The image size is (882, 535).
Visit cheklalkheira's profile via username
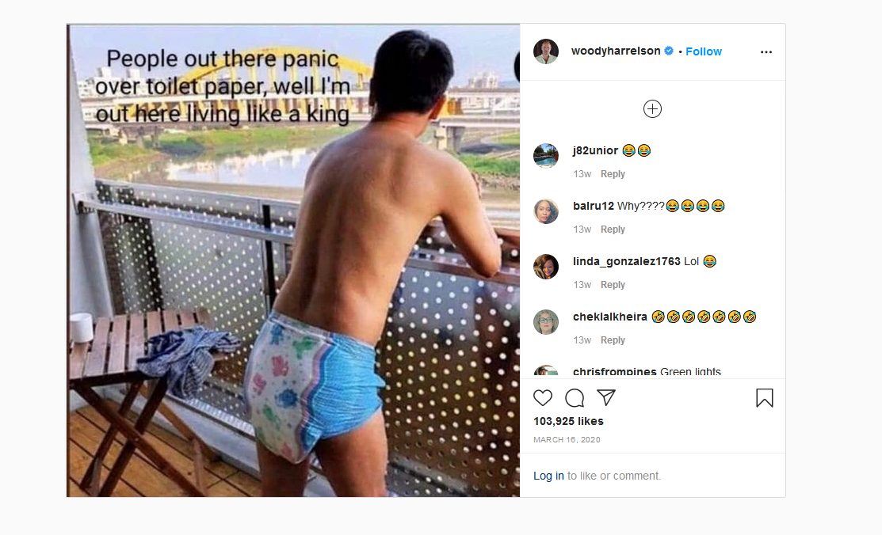[x=609, y=317]
